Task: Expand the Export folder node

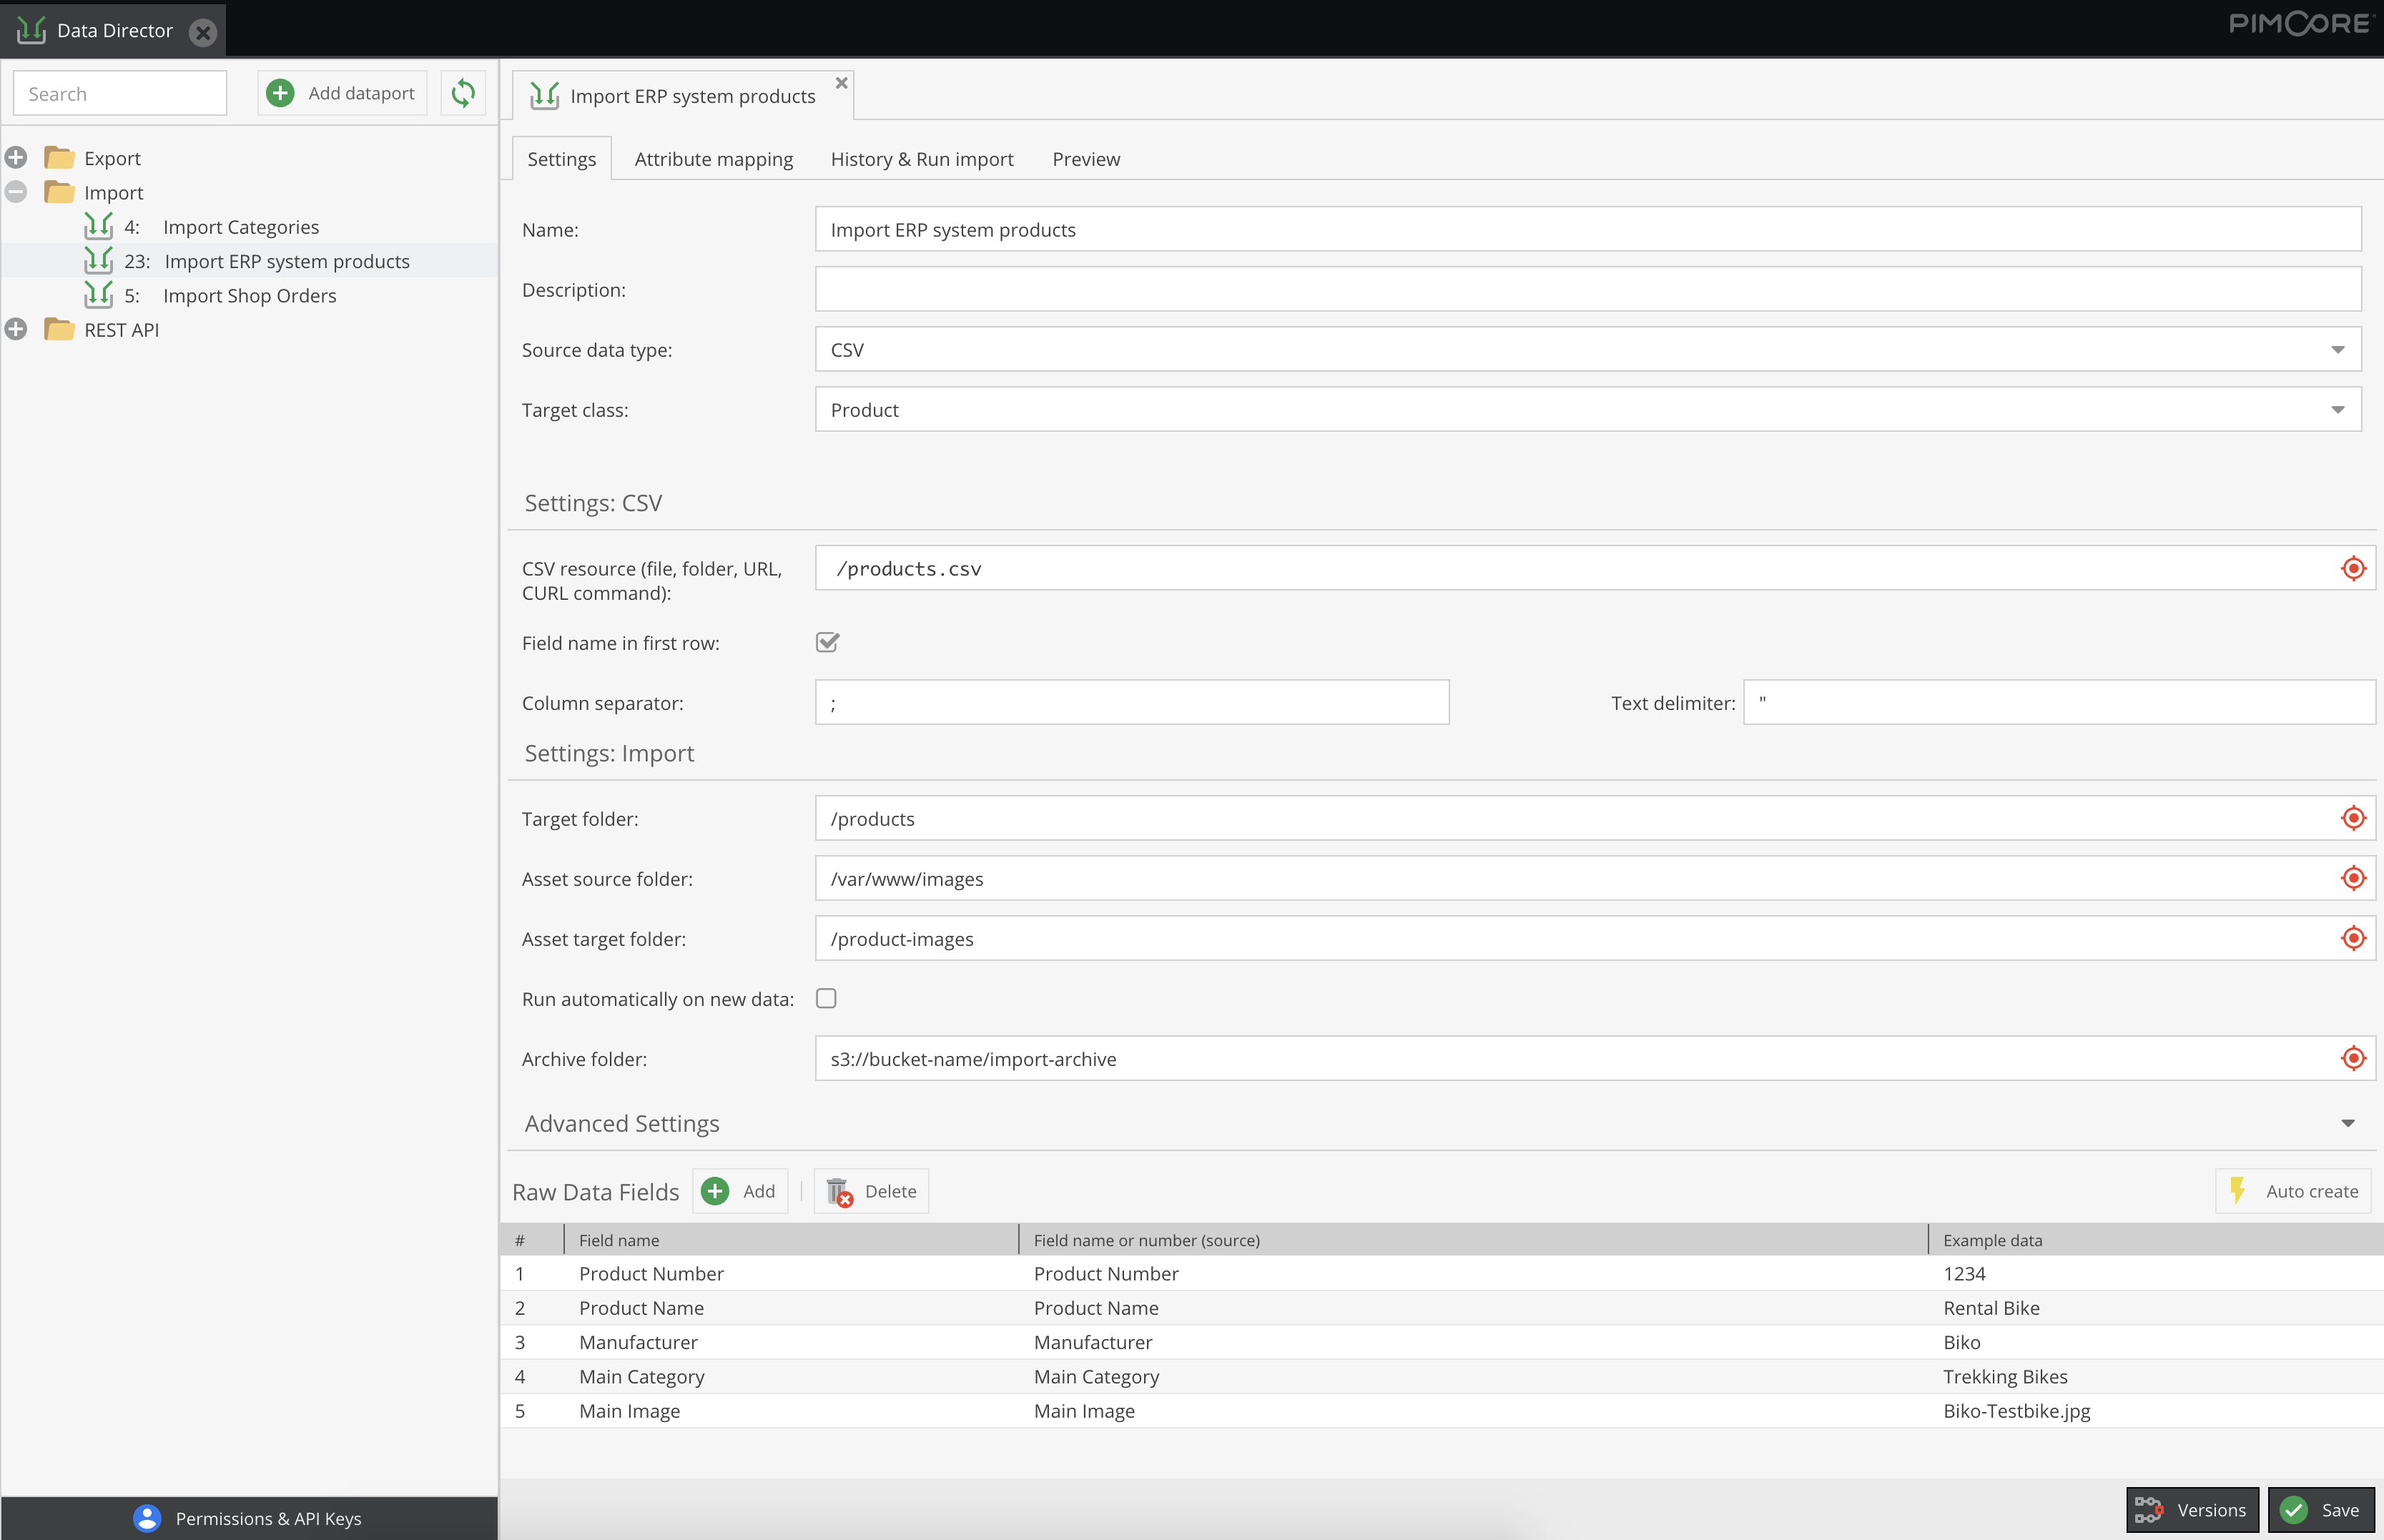Action: click(x=16, y=157)
